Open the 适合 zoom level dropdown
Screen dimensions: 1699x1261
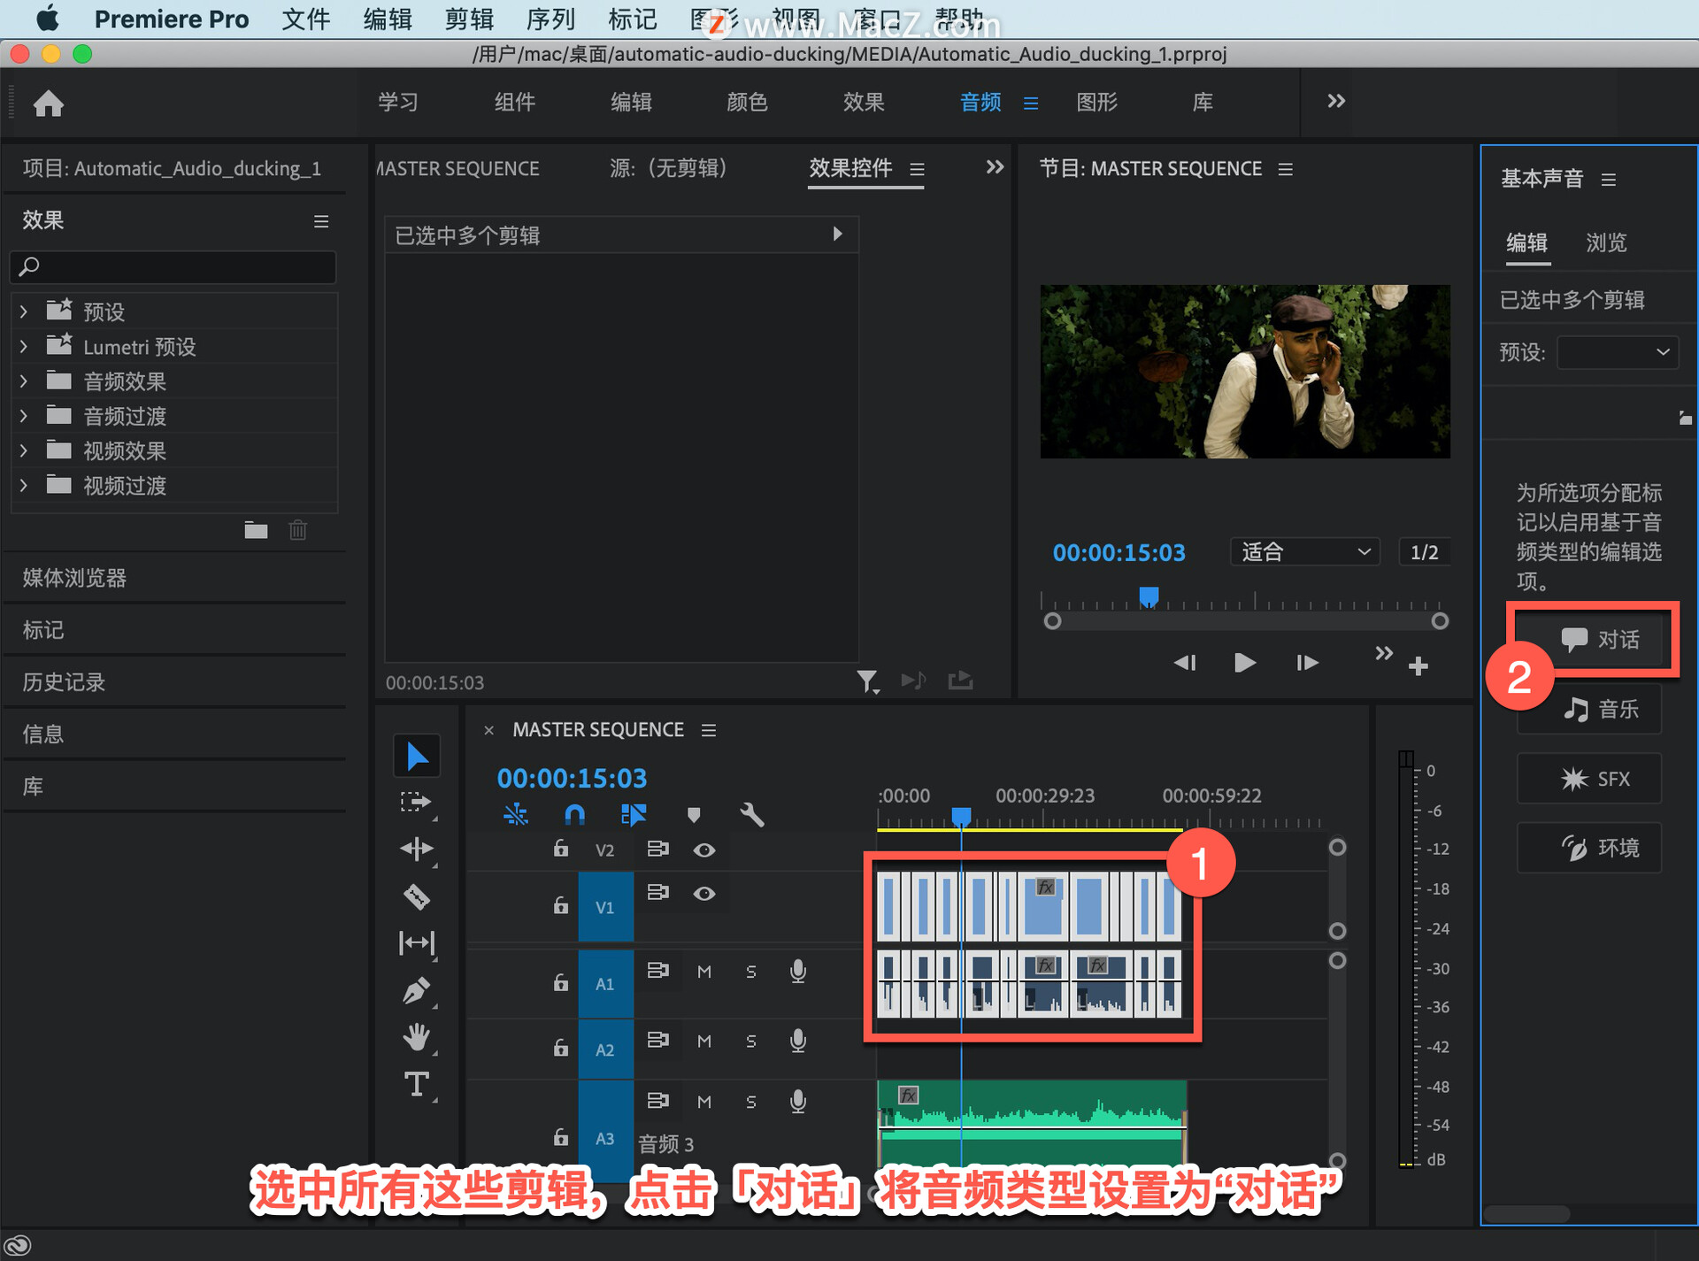(x=1305, y=551)
